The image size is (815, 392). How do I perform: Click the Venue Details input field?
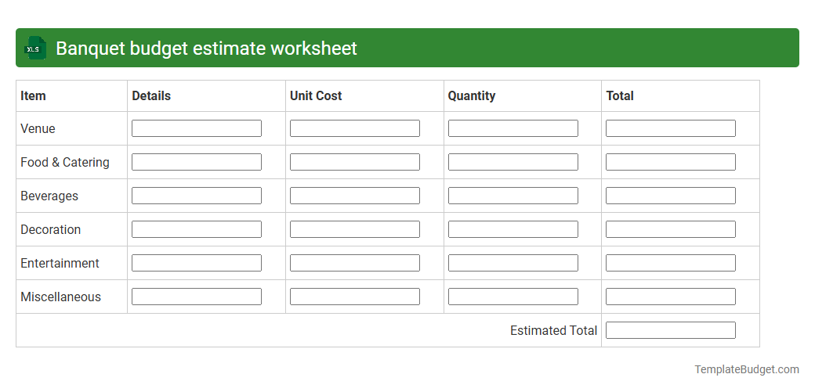click(x=197, y=128)
